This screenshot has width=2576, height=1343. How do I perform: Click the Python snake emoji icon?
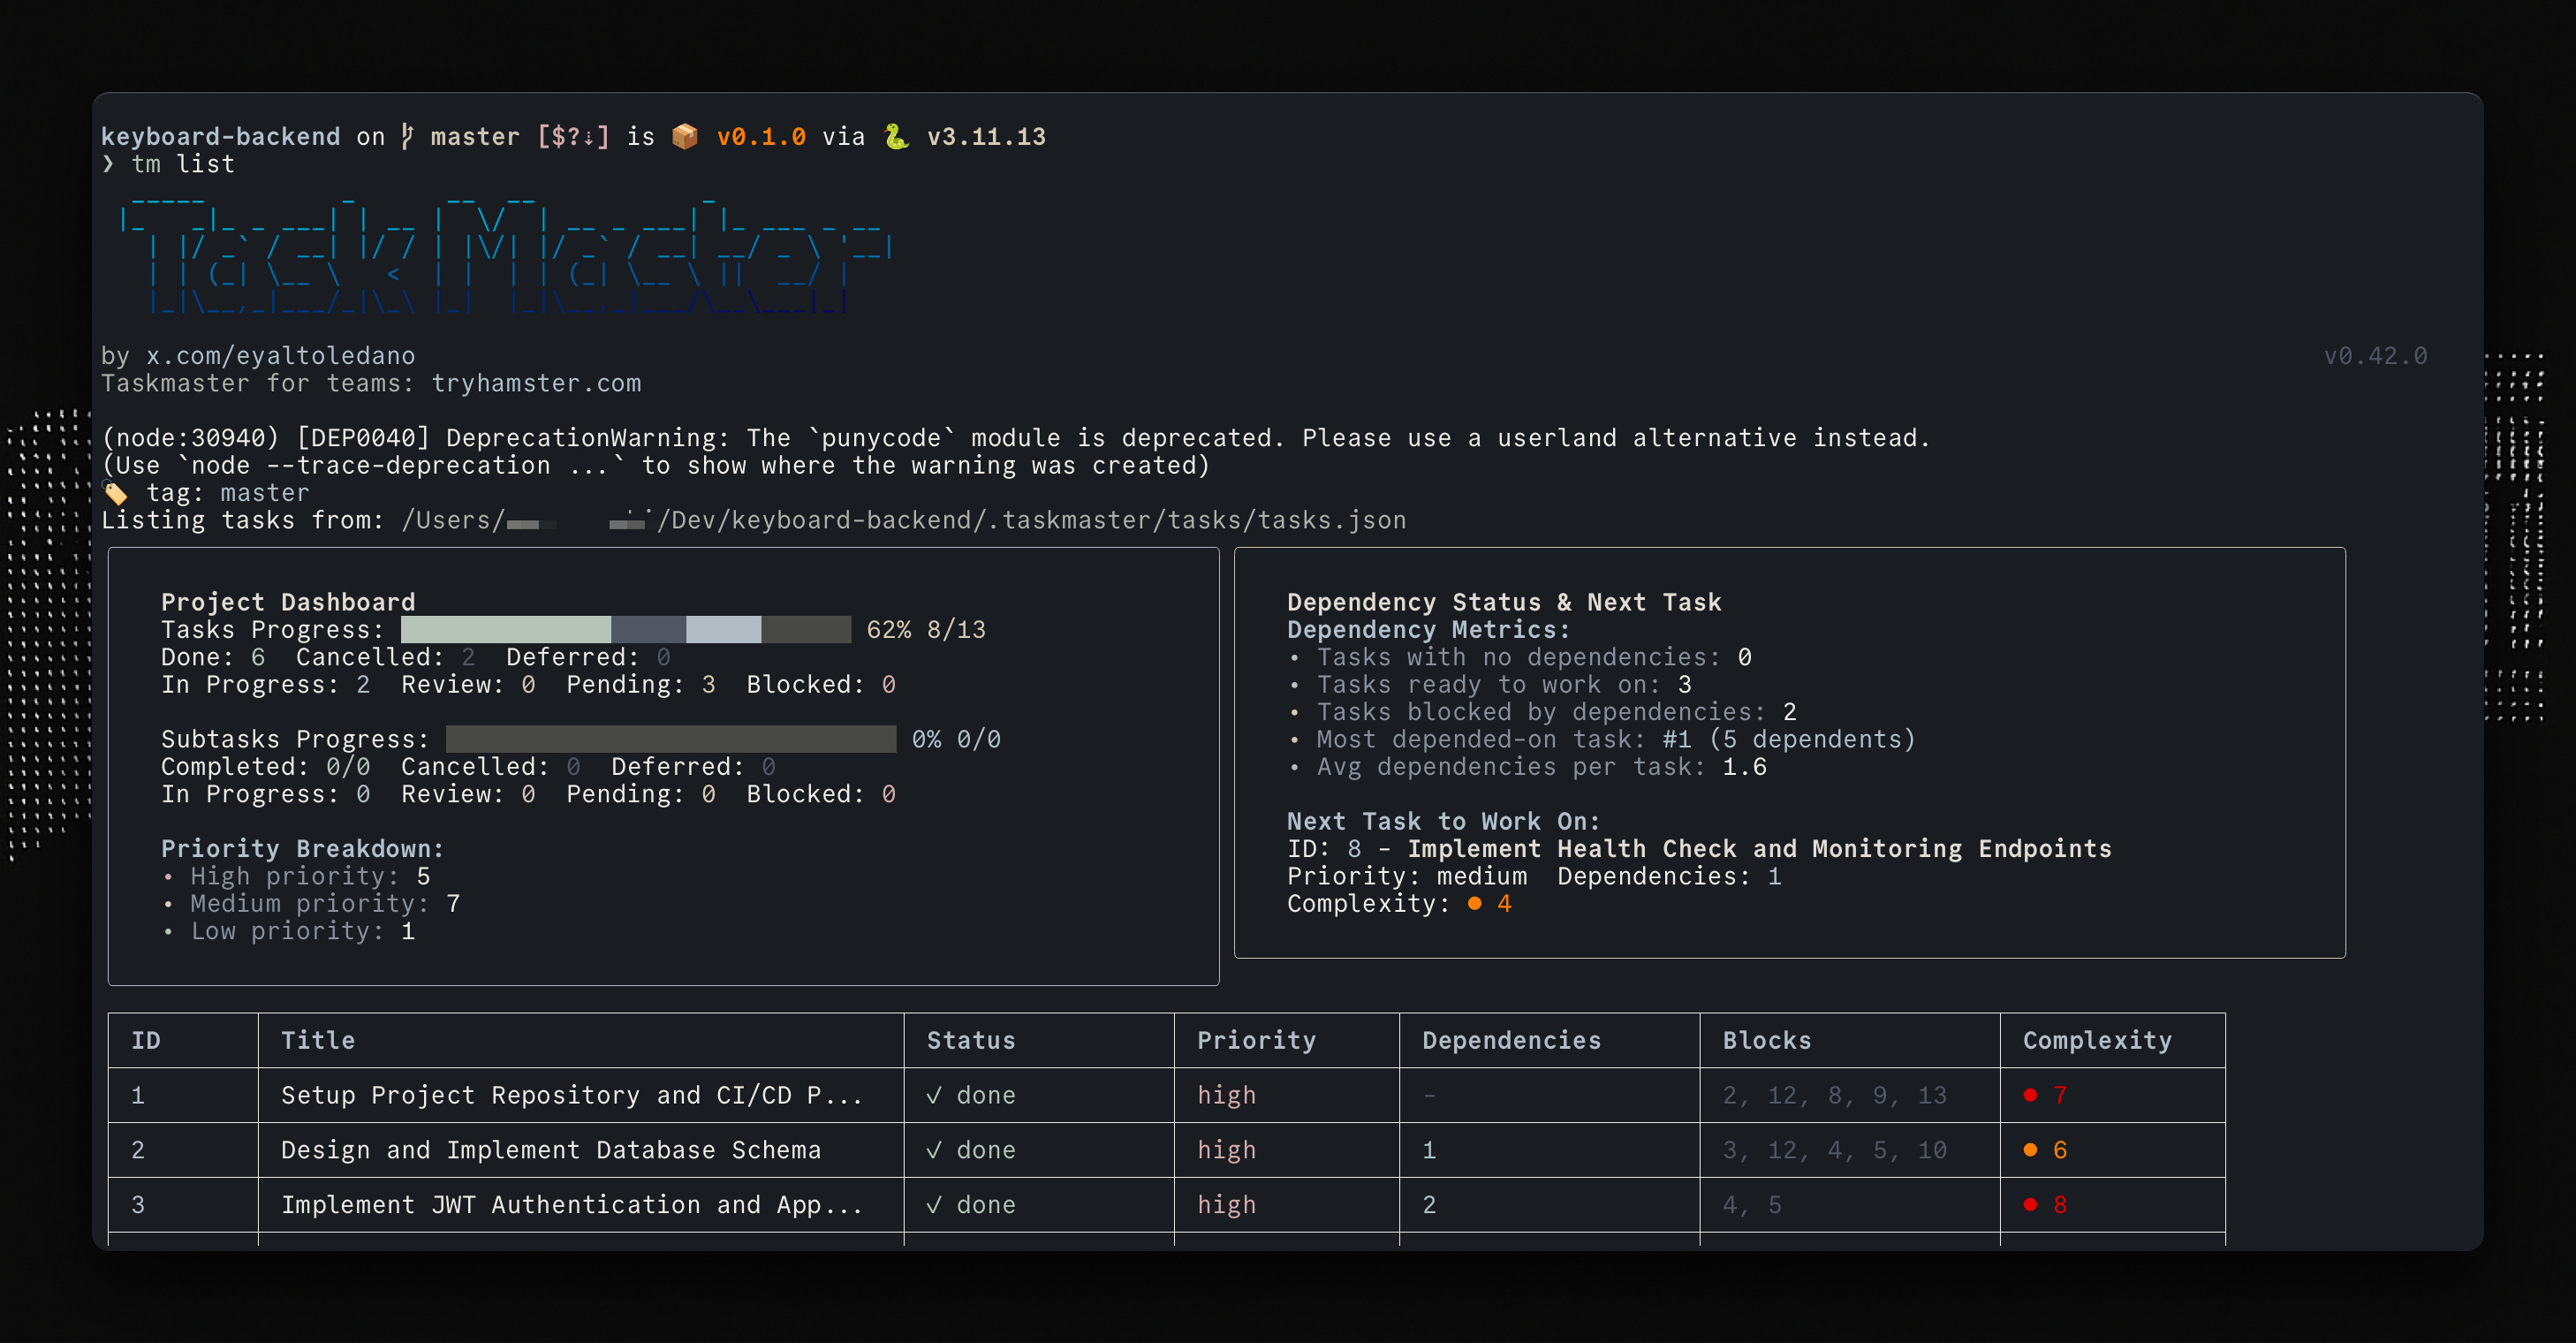click(896, 136)
